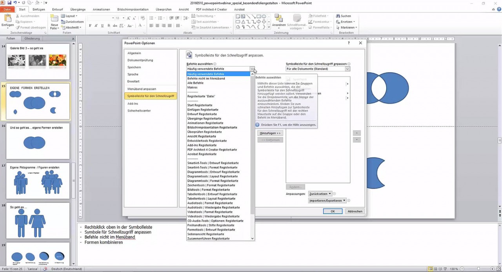Screen dimensions: 502x272
Task: Click the 'Hinzufügen >>' button
Action: 270,133
